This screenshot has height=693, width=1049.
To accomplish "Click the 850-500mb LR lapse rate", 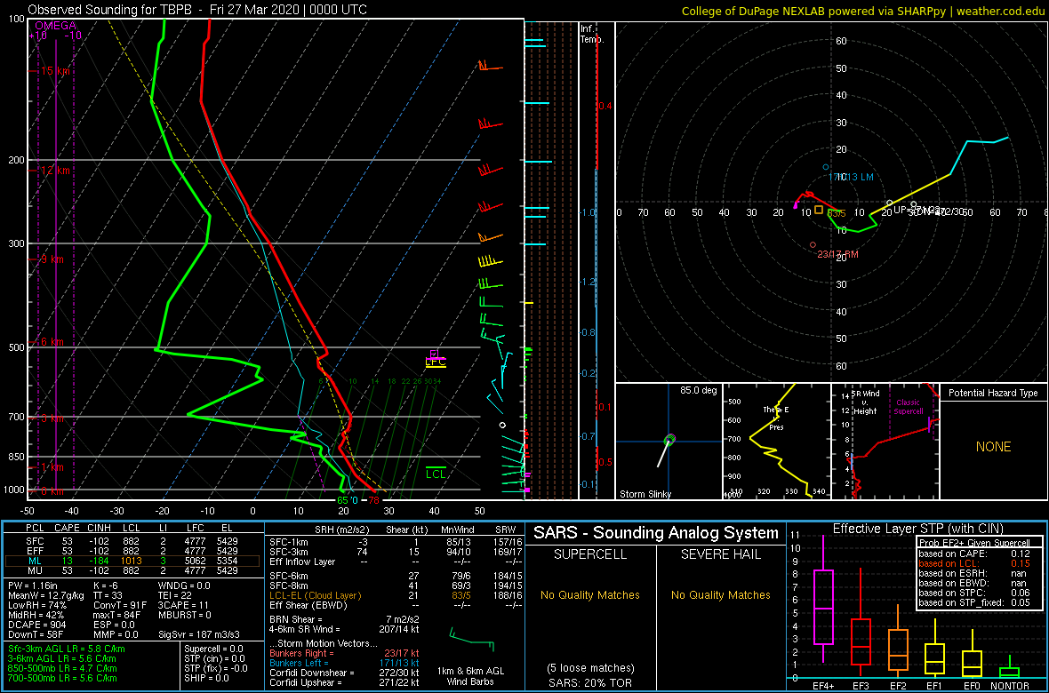I will pos(63,667).
